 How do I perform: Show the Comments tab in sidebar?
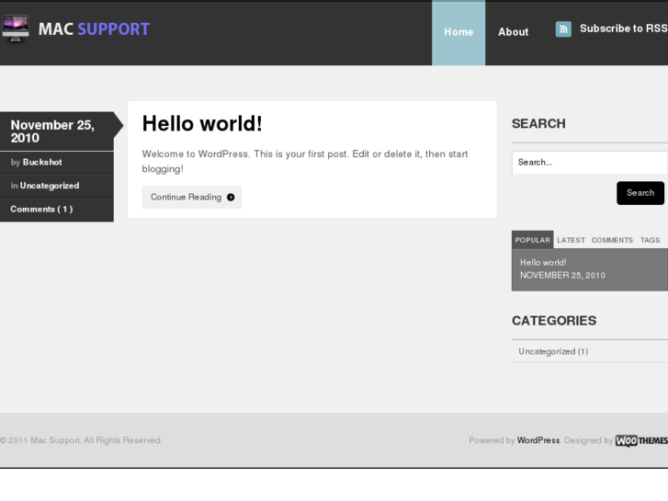pos(612,240)
